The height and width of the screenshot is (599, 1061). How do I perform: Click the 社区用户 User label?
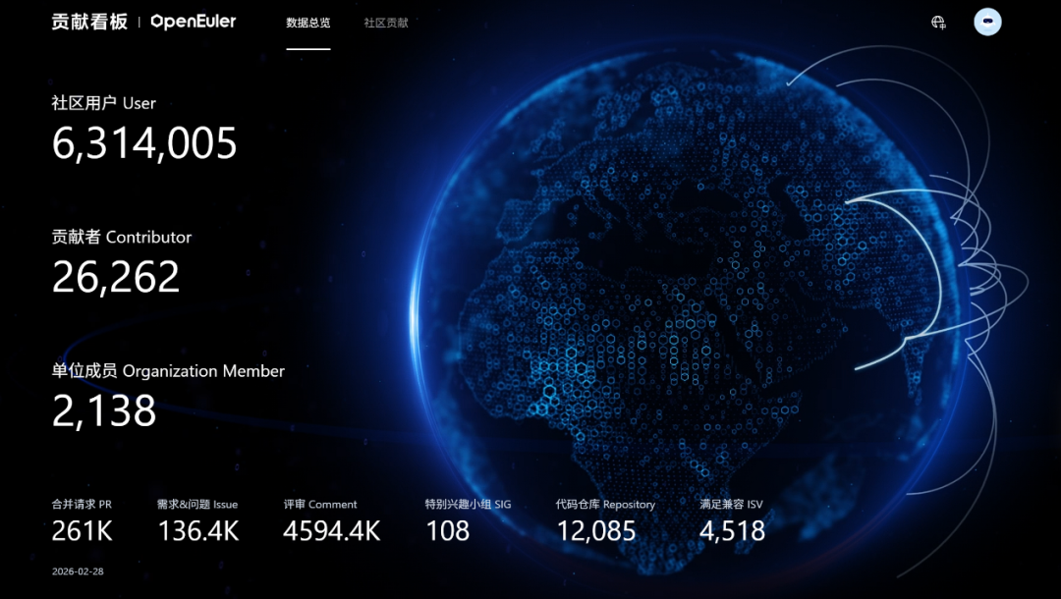(103, 103)
